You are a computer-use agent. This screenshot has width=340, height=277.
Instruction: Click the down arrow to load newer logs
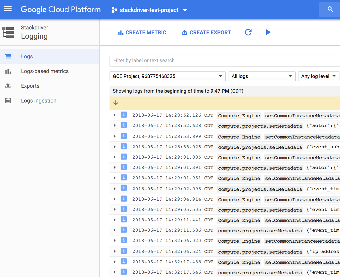[116, 103]
